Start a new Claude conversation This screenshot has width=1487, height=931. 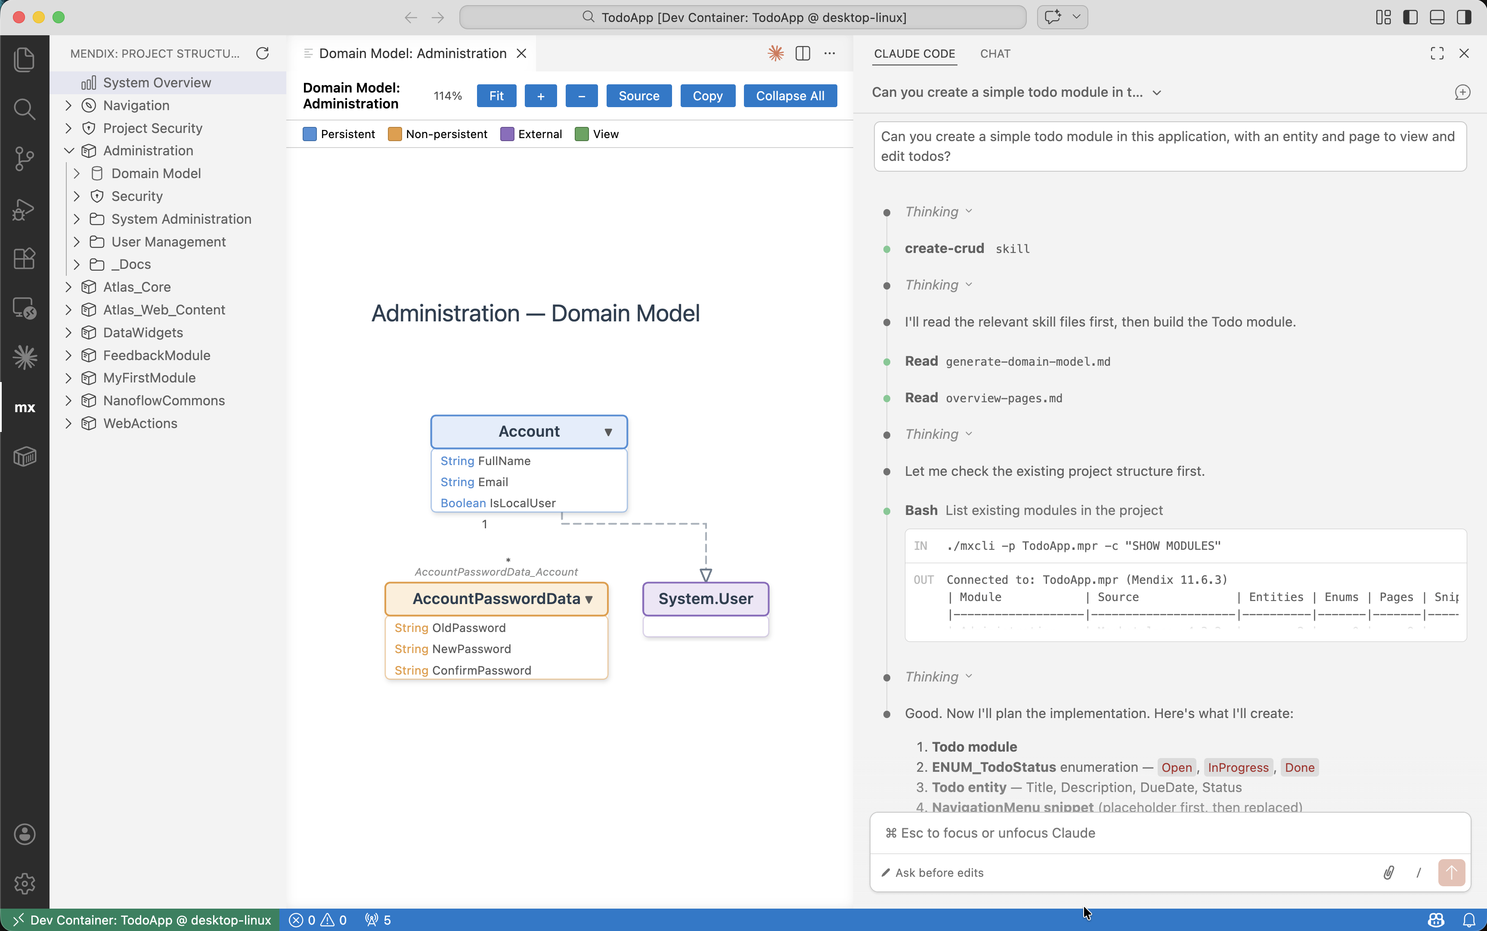(1462, 92)
